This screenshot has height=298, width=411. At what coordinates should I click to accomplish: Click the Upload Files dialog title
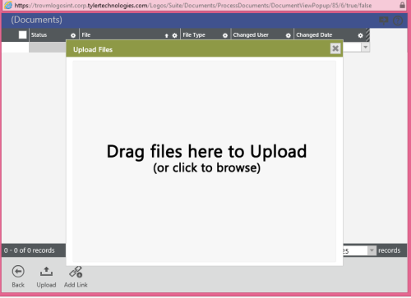point(93,49)
